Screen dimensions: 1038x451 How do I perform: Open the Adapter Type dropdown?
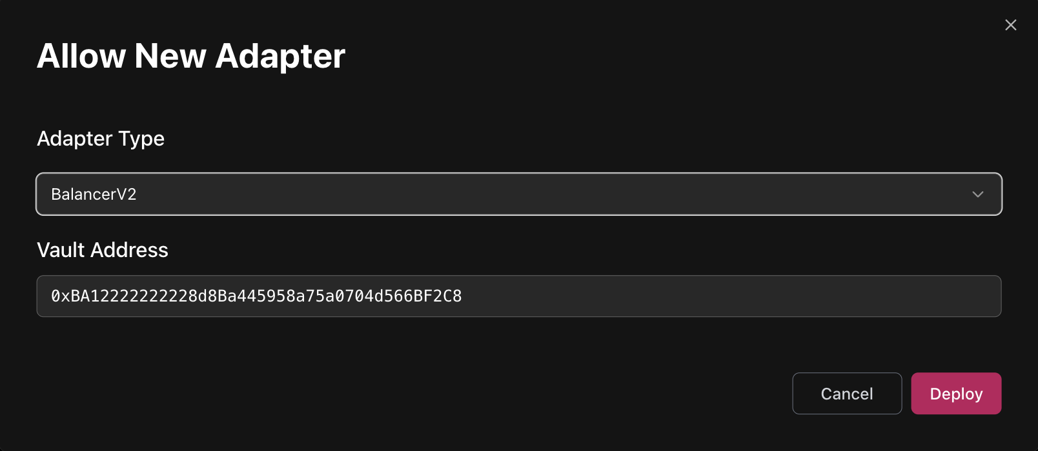point(518,194)
